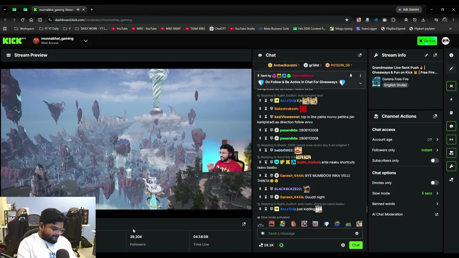Image resolution: width=459 pixels, height=258 pixels.
Task: Open Garena Free Fire category
Action: click(x=395, y=79)
